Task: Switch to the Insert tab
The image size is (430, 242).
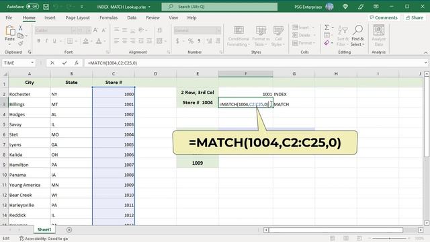Action: [50, 17]
